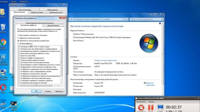Viewport: 200px width, 112px height.
Task: Check Сглаживать неровности экранных шрифтов
Action: point(19,81)
